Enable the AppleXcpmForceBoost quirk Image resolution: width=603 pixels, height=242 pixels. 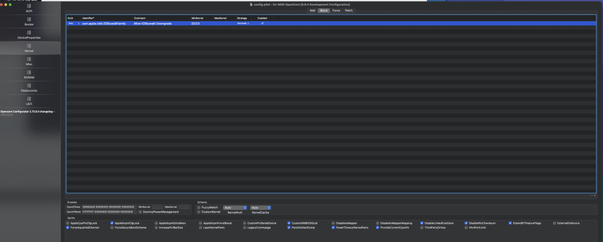click(200, 223)
